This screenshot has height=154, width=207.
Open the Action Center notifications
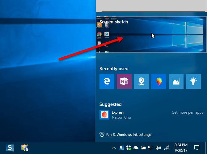point(196,148)
